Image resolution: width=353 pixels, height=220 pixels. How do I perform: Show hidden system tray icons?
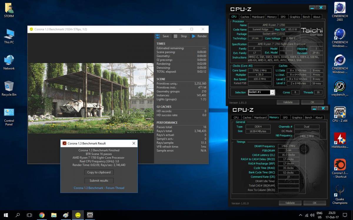point(300,215)
